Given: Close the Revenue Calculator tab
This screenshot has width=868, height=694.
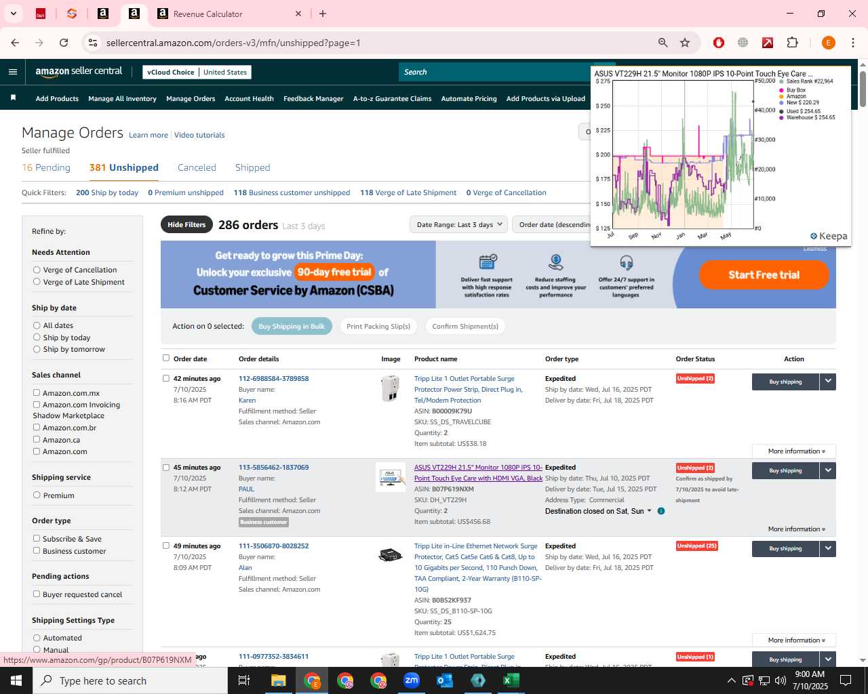Looking at the screenshot, I should 298,14.
